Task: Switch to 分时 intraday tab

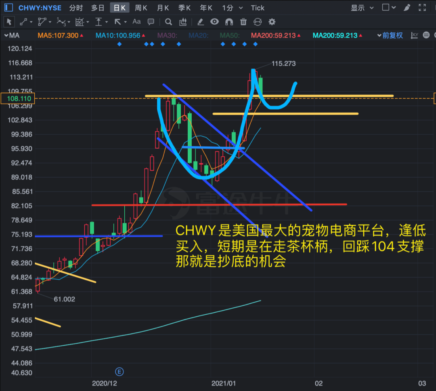Action: [76, 8]
